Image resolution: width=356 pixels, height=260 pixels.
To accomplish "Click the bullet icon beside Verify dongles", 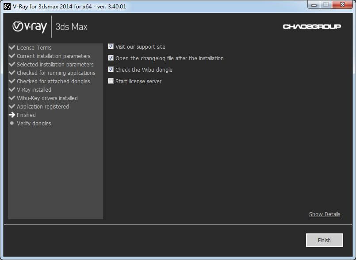I will (x=12, y=123).
